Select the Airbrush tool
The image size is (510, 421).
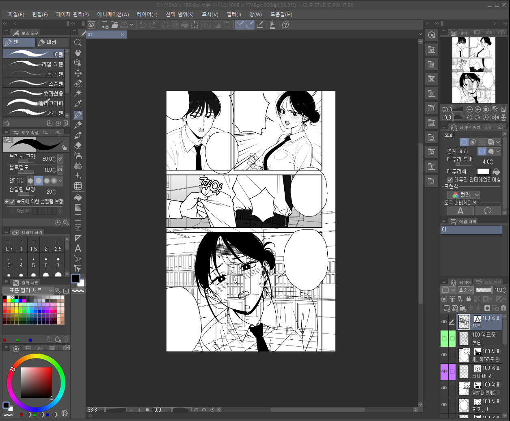78,155
